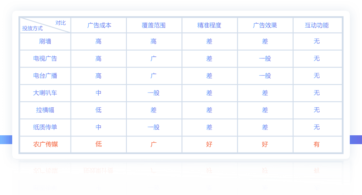Click 高 in the 电台广播 row
Viewport: 362px width, 195px height.
98,76
